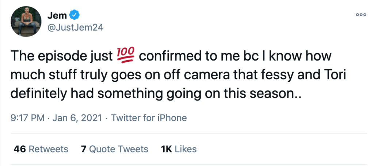
Task: Open the @JustJem24 handle link
Action: (75, 28)
